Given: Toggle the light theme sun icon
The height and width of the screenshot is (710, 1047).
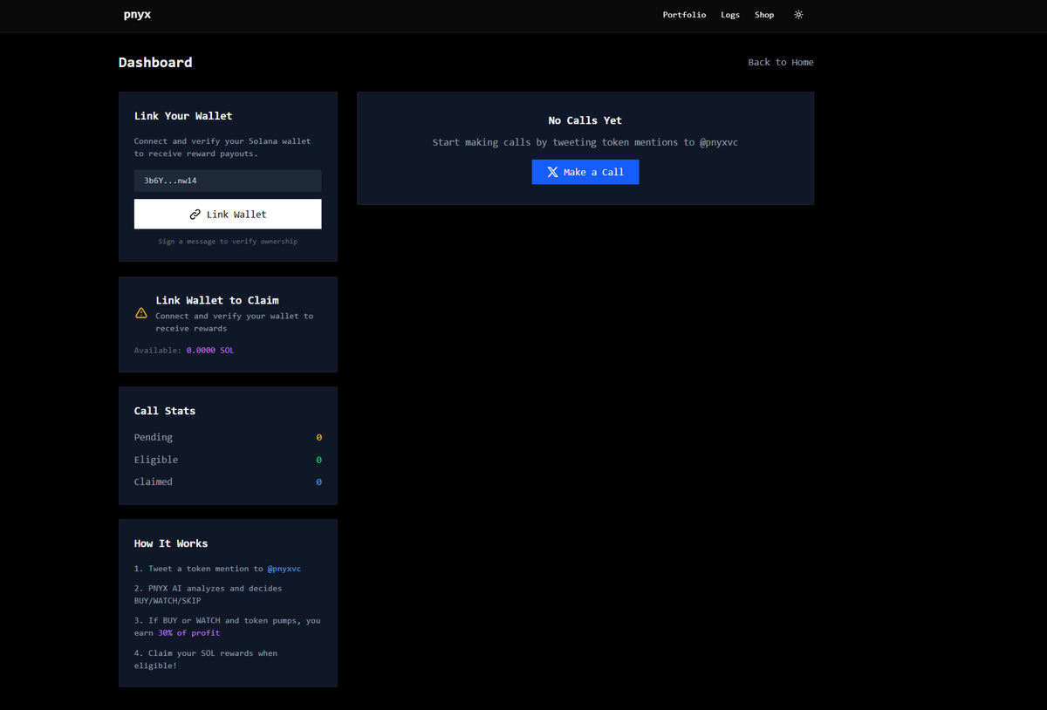Looking at the screenshot, I should (798, 15).
